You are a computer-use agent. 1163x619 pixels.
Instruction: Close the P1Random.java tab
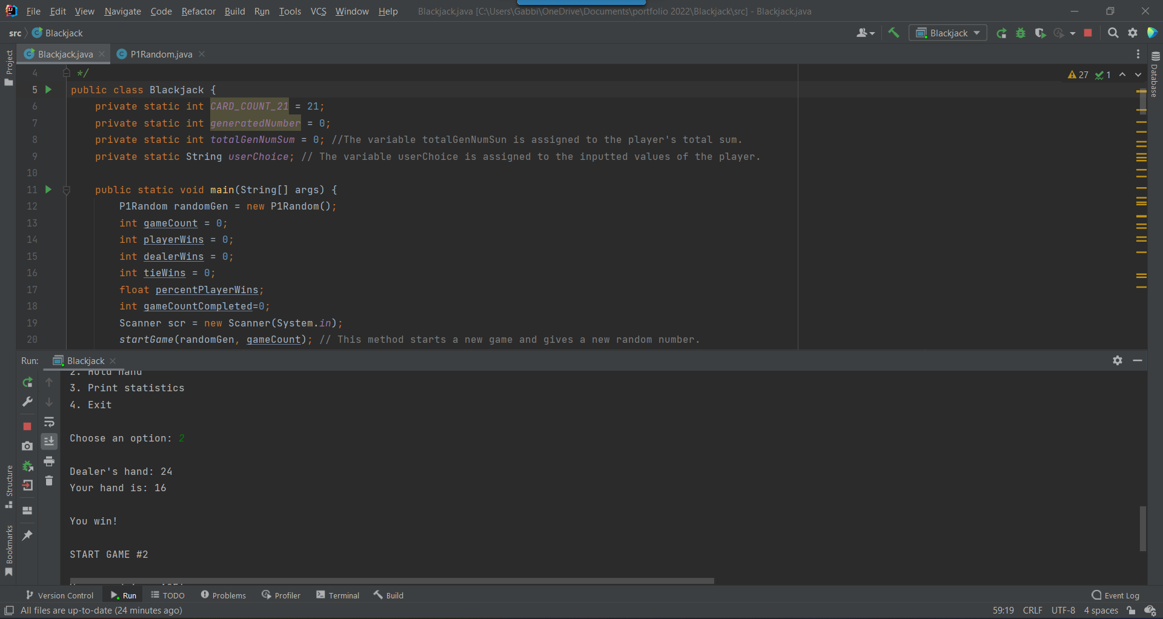click(x=202, y=54)
